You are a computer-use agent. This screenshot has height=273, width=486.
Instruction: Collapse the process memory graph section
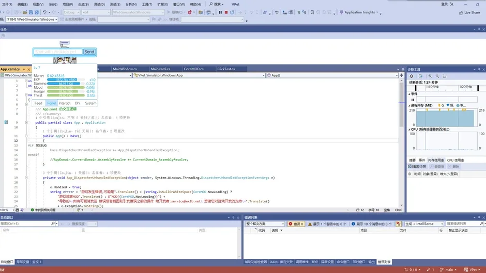click(x=409, y=106)
